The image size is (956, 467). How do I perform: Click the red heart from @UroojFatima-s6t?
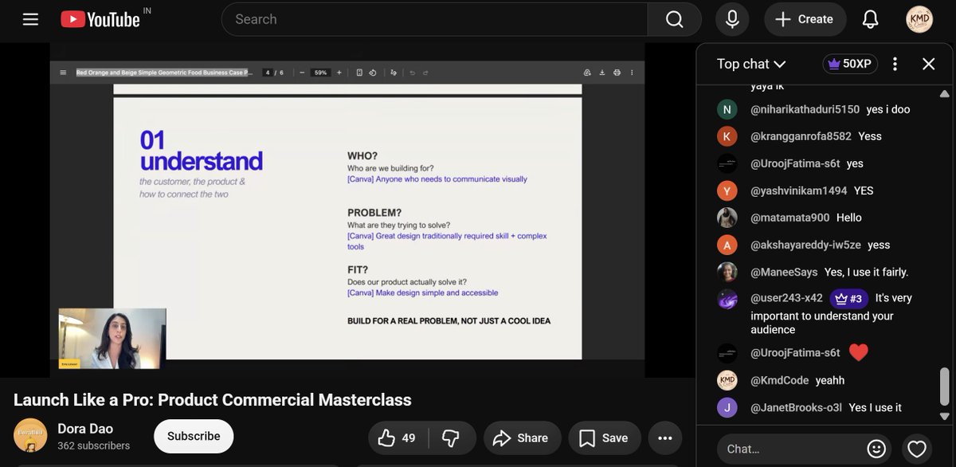[858, 352]
